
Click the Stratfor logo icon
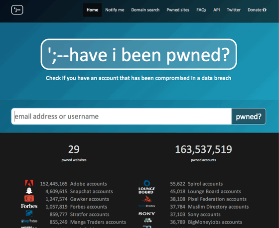[x=29, y=214]
